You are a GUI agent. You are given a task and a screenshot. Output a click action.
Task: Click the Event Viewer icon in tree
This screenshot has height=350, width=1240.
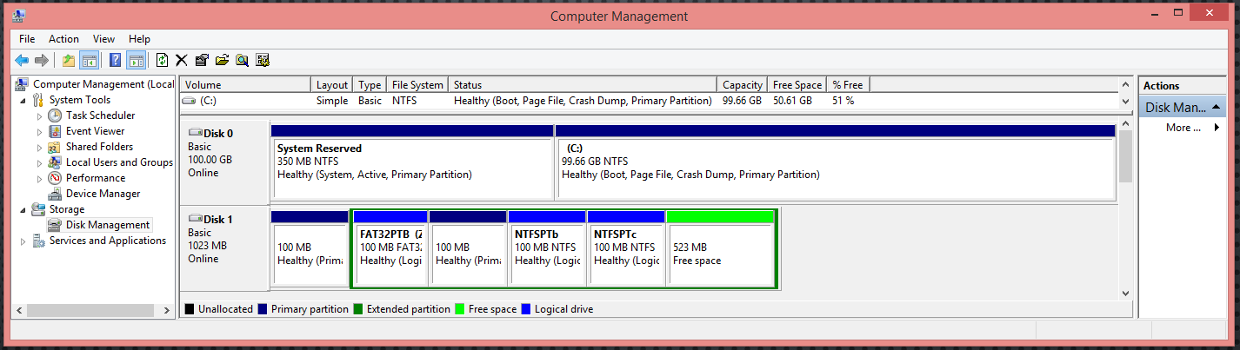click(x=55, y=131)
